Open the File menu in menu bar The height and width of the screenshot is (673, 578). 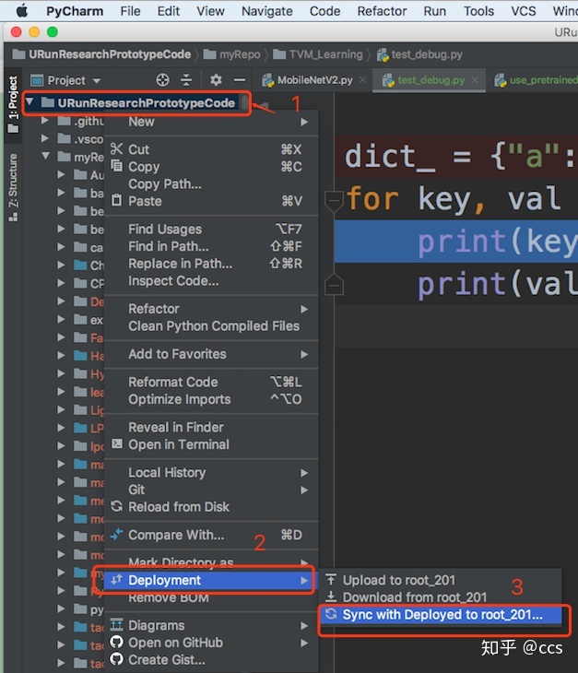click(130, 11)
